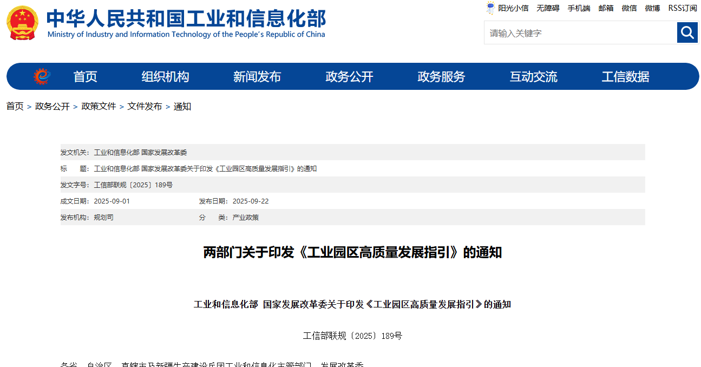Screen dimensions: 701x367
Task: Open the 政务服务 navigation menu
Action: [440, 76]
